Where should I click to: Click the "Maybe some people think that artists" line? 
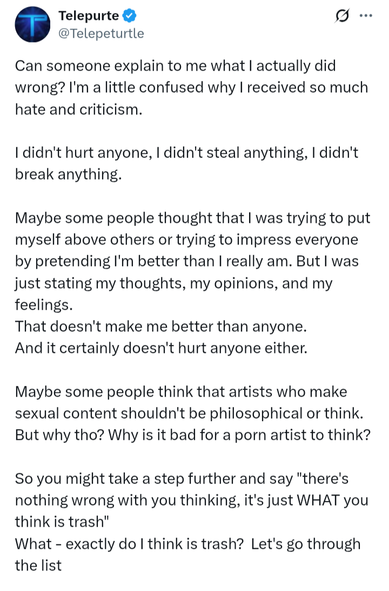(x=181, y=392)
